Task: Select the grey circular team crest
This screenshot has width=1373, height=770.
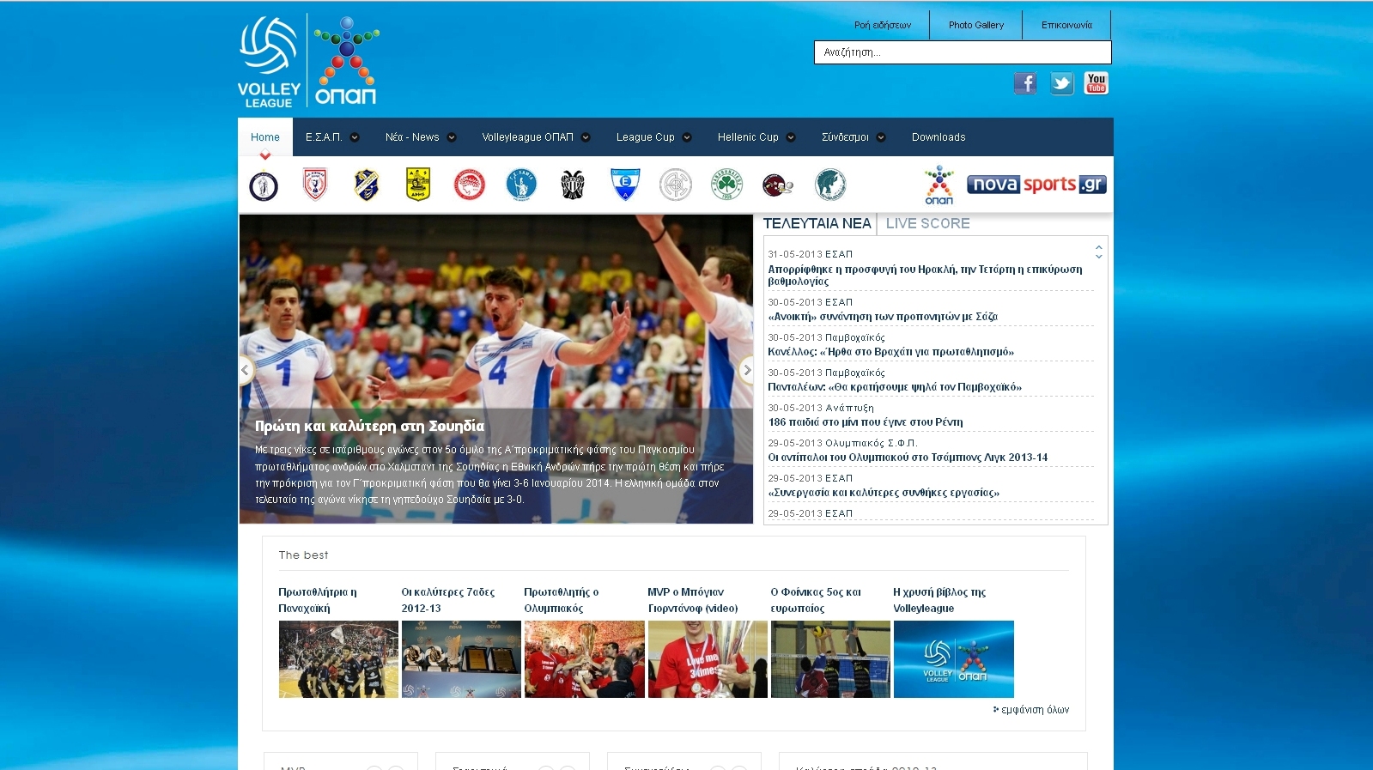Action: coord(676,185)
